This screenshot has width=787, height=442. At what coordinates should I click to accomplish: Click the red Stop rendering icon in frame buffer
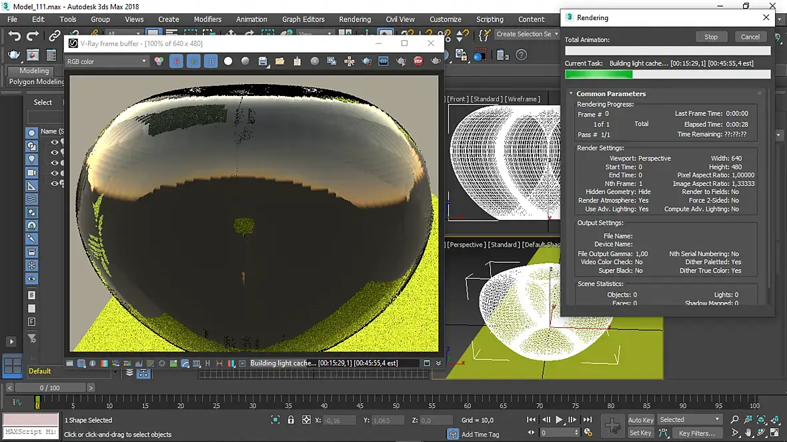pos(418,61)
